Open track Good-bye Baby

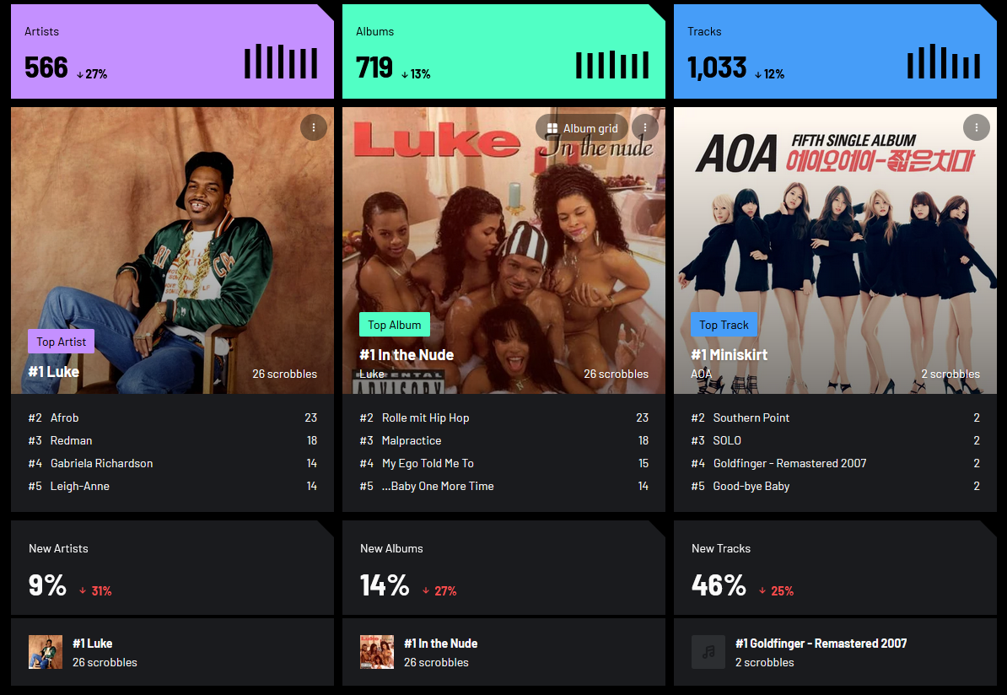click(x=751, y=486)
